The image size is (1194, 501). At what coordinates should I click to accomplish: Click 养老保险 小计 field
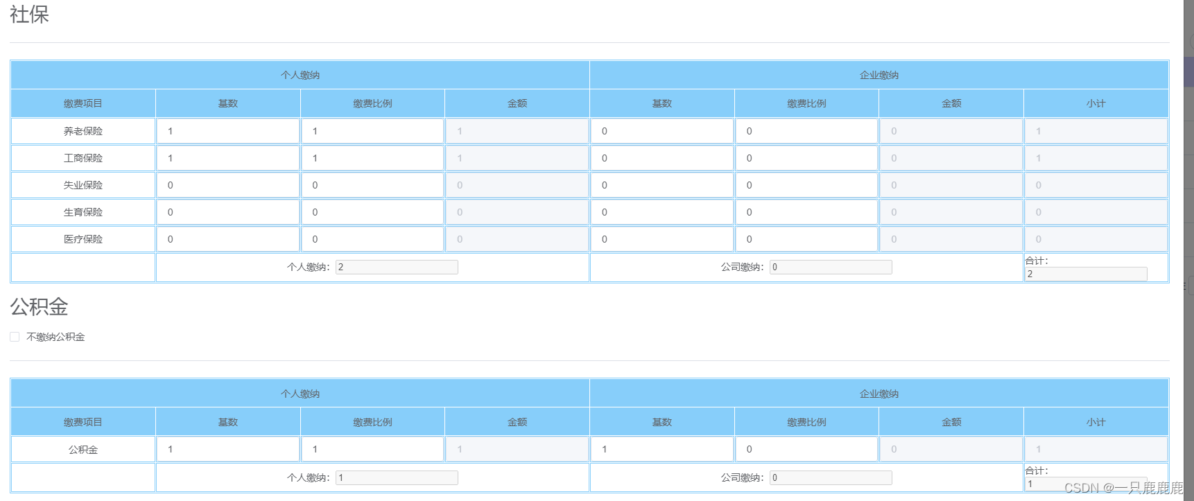pos(1096,131)
